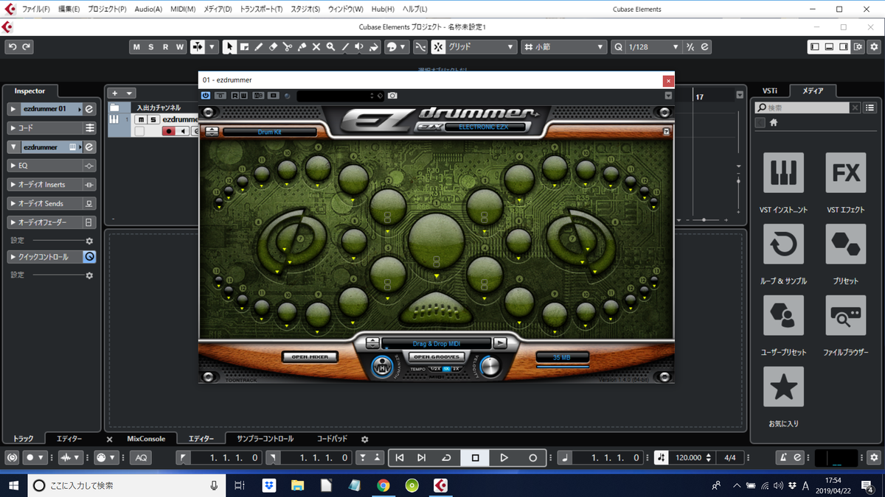Select the Glue tool
The width and height of the screenshot is (885, 497).
click(302, 47)
